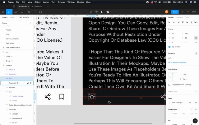Click the orange user avatar

click(167, 12)
